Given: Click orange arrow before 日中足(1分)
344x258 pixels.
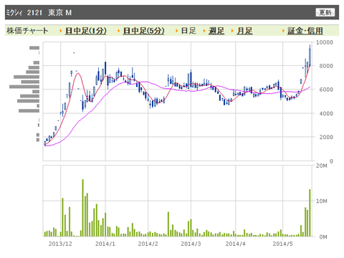Looking at the screenshot, I should click(61, 31).
